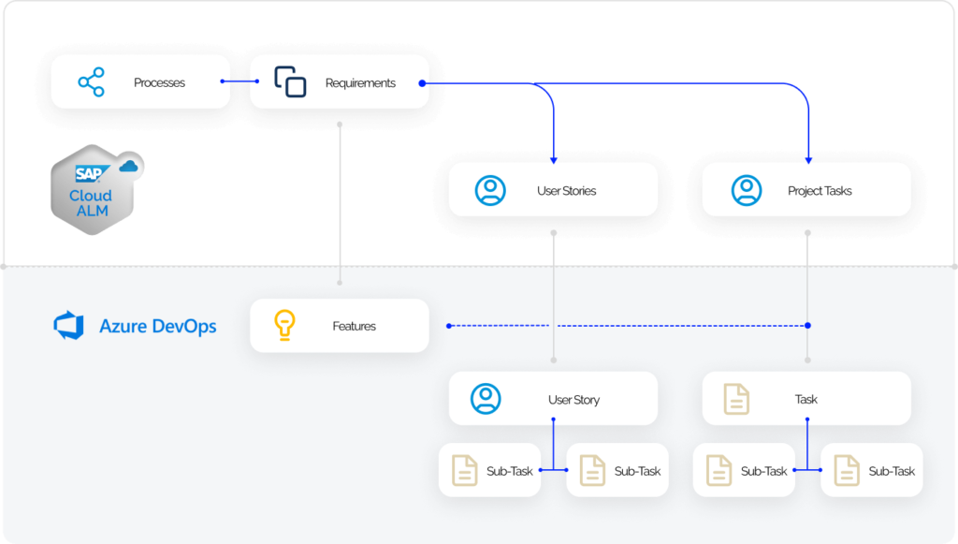Select right Sub-Task label under User Story
This screenshot has width=958, height=544.
[637, 471]
